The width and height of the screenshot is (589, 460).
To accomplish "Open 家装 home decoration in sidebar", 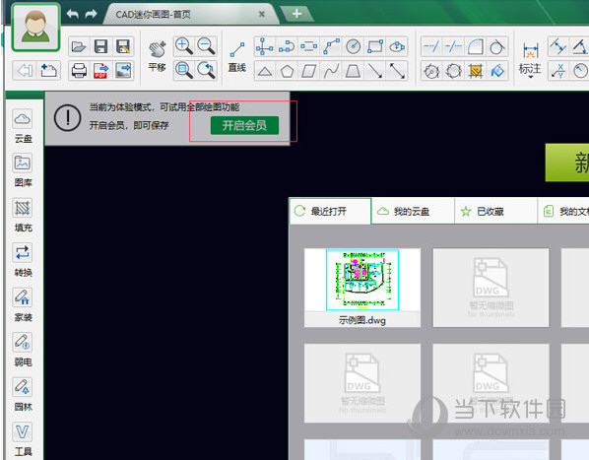I will (x=23, y=305).
